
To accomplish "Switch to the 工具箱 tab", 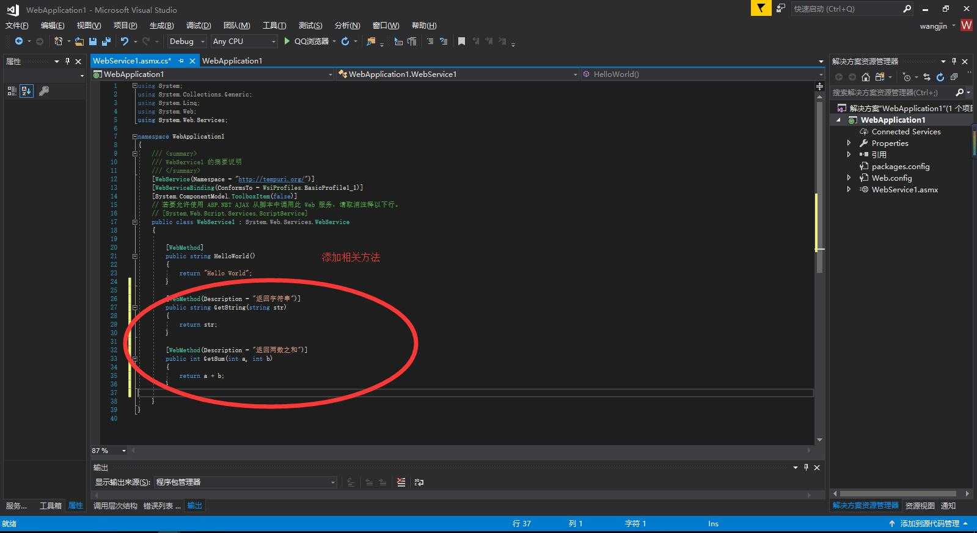I will (x=51, y=506).
